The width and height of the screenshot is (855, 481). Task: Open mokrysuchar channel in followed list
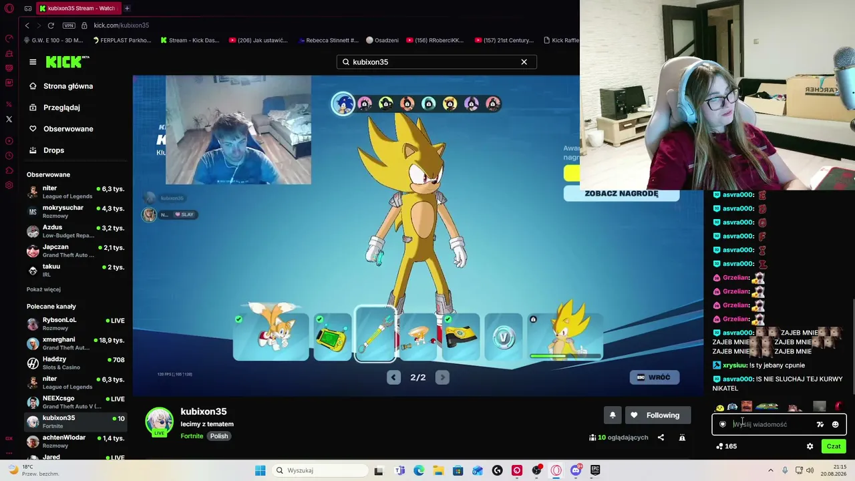click(x=75, y=212)
